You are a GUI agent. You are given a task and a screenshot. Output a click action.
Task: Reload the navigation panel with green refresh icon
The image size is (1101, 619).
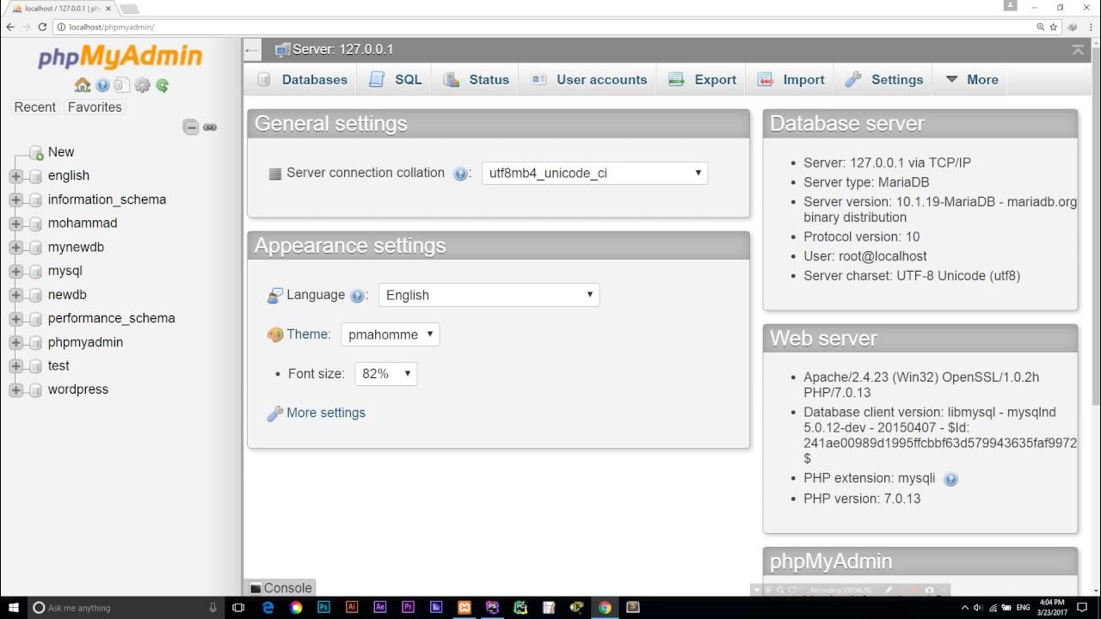tap(163, 85)
